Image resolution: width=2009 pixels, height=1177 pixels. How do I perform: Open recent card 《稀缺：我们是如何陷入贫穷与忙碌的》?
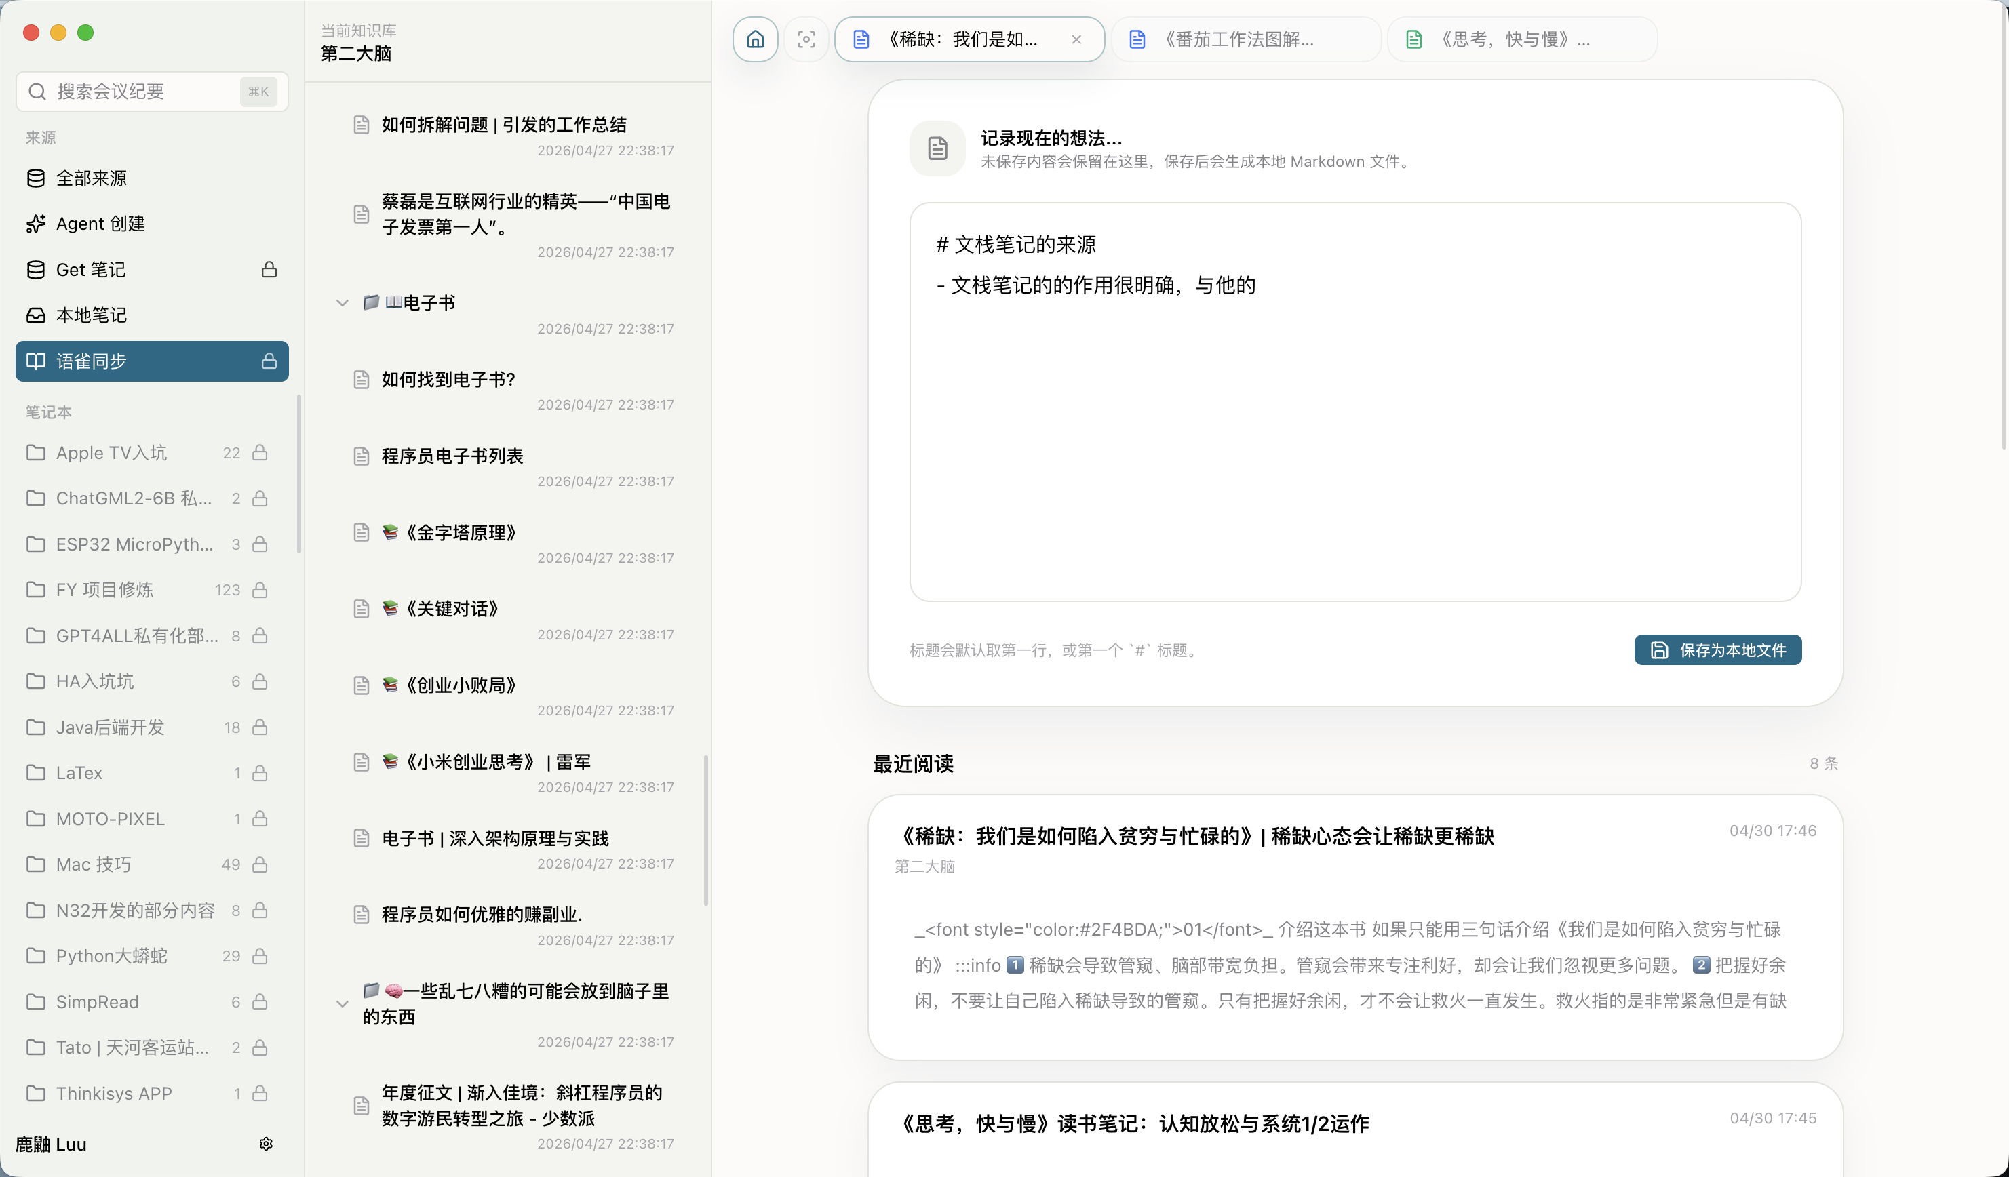click(1354, 927)
